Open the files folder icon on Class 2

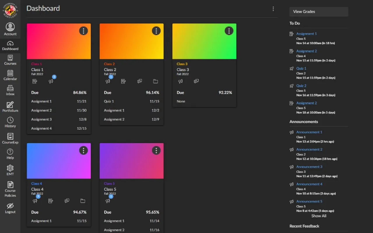(x=155, y=81)
